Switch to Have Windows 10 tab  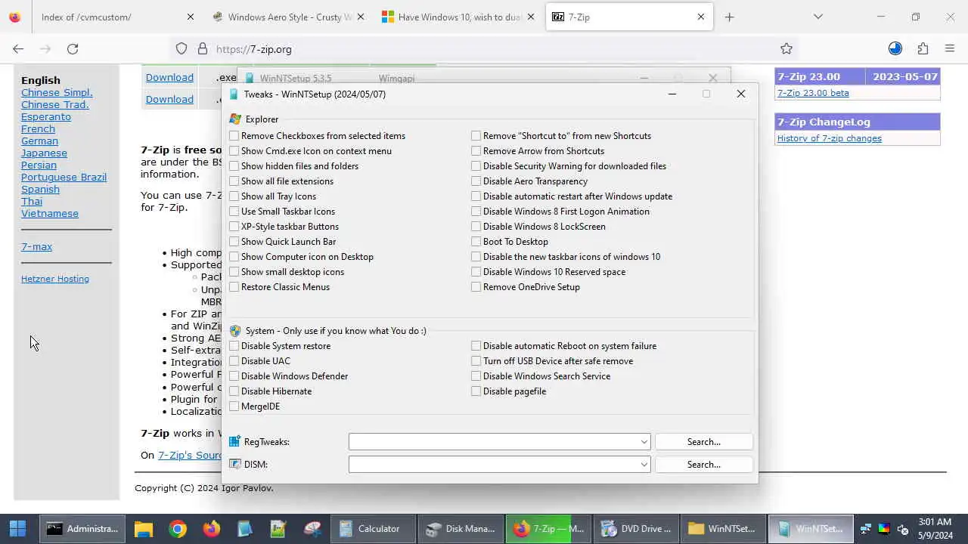[x=459, y=17]
